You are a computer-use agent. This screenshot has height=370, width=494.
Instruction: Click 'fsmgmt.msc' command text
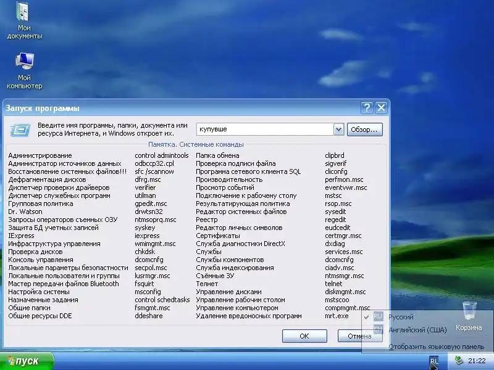pyautogui.click(x=153, y=308)
